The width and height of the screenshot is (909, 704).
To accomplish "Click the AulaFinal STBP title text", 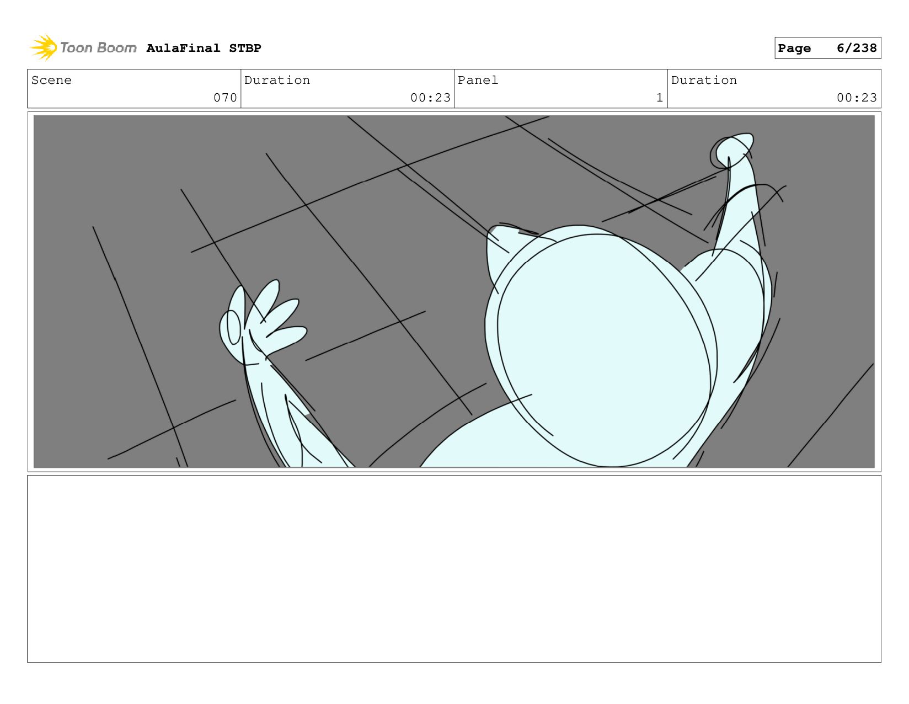I will [204, 48].
